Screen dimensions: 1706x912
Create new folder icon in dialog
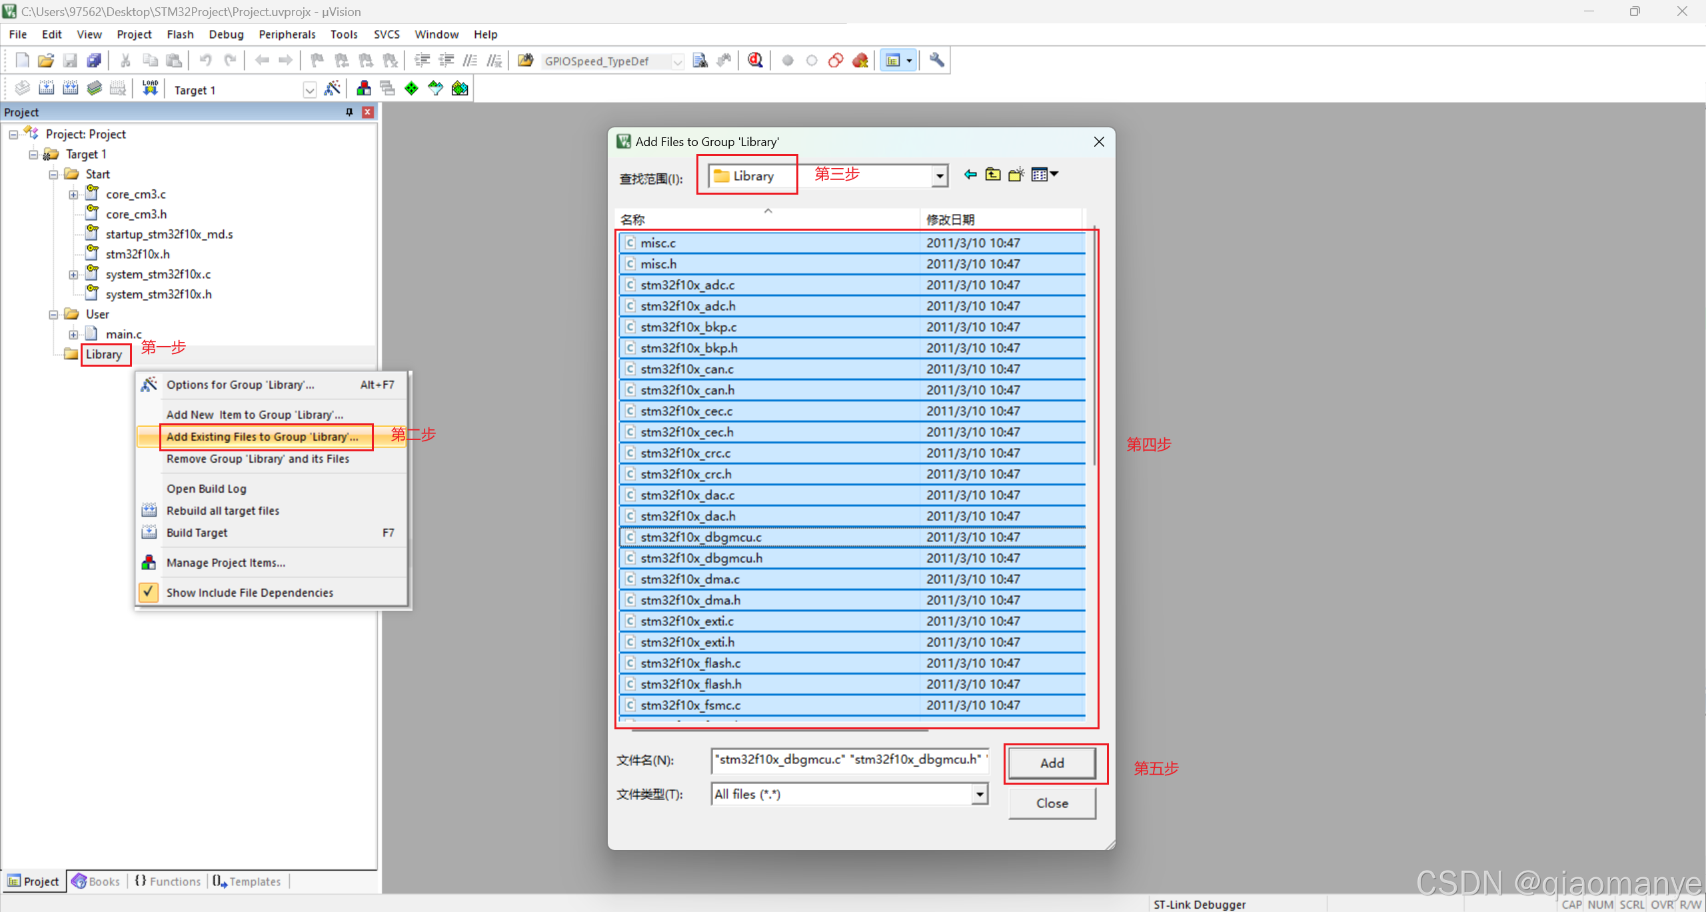click(x=1016, y=175)
